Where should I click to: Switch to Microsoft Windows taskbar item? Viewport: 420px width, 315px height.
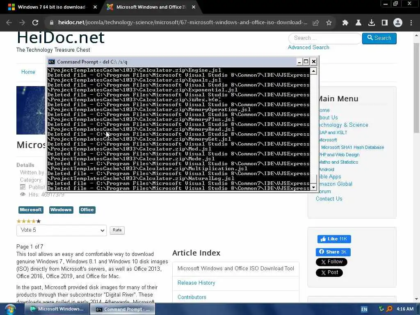(x=57, y=309)
